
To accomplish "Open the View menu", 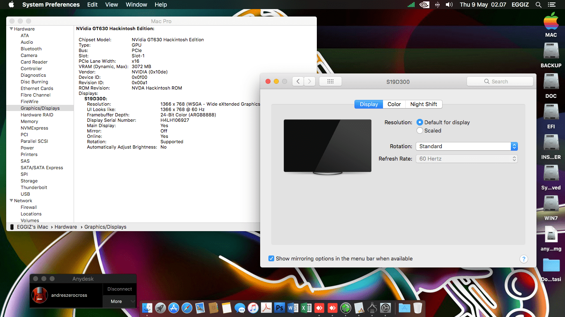I will click(112, 5).
